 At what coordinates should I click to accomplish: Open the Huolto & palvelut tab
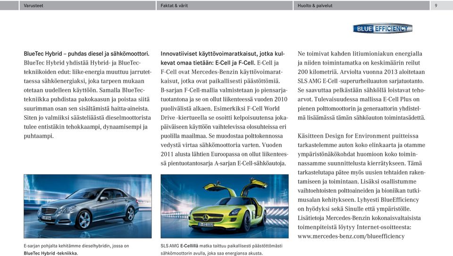(x=361, y=6)
